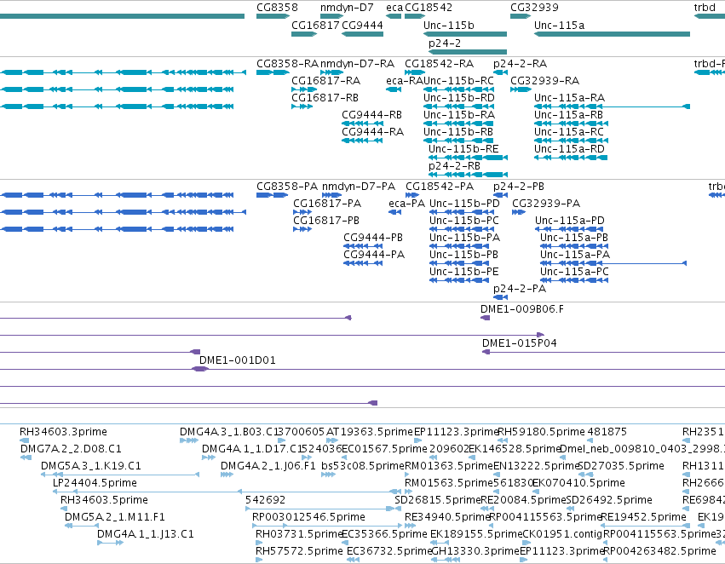Open transcript Unc-115a-RA
The image size is (725, 564).
pyautogui.click(x=570, y=97)
